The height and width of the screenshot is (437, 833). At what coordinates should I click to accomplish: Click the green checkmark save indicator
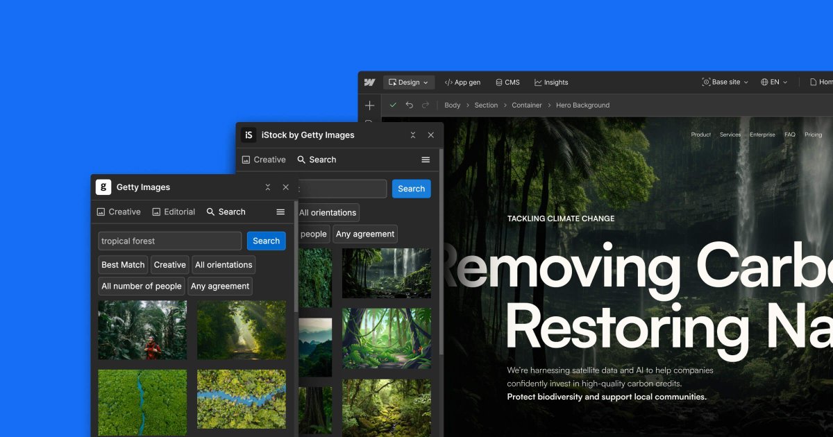coord(394,105)
